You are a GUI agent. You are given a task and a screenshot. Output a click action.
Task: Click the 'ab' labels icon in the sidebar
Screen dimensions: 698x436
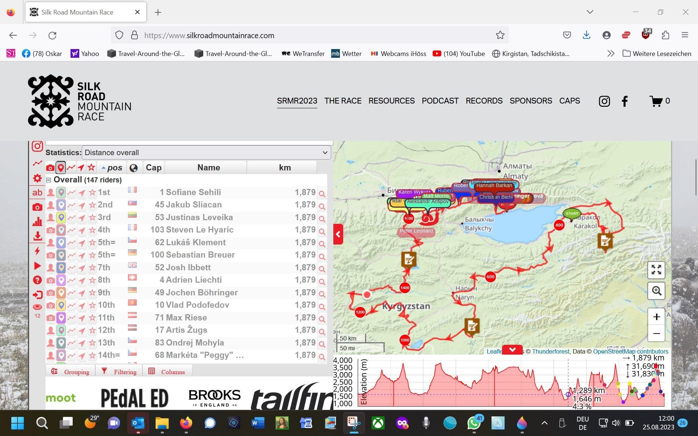click(x=37, y=193)
